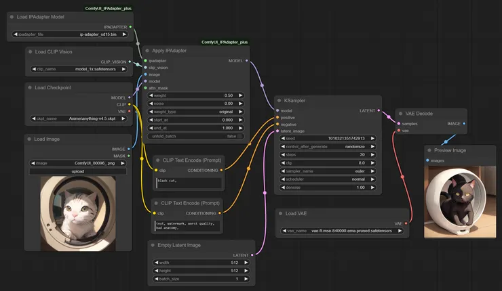
Task: Decrease the width value in Empty Latent Image
Action: click(x=158, y=263)
